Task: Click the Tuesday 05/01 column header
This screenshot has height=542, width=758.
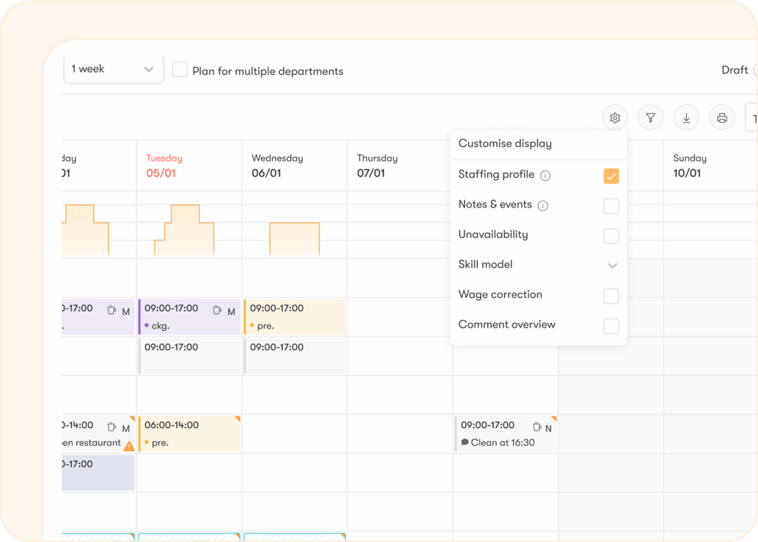Action: (164, 165)
